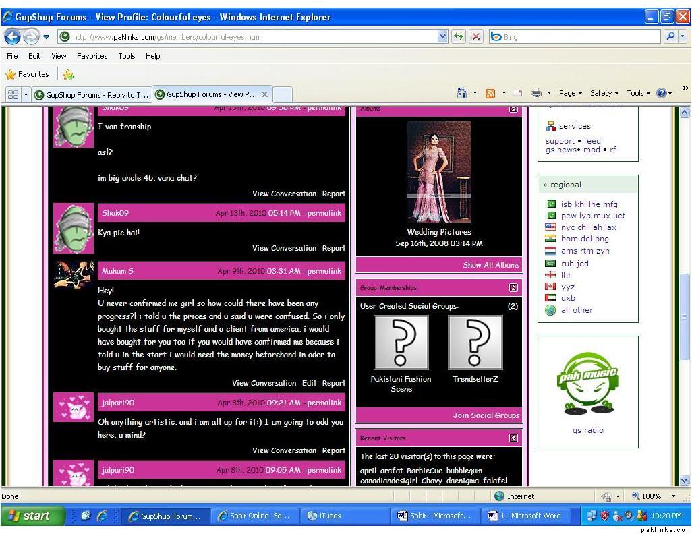
Task: Collapse the Albums panel
Action: (513, 109)
